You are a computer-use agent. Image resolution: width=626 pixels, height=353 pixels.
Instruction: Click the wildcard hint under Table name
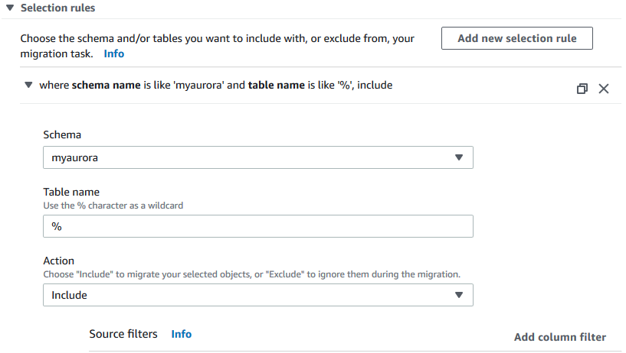[x=113, y=205]
